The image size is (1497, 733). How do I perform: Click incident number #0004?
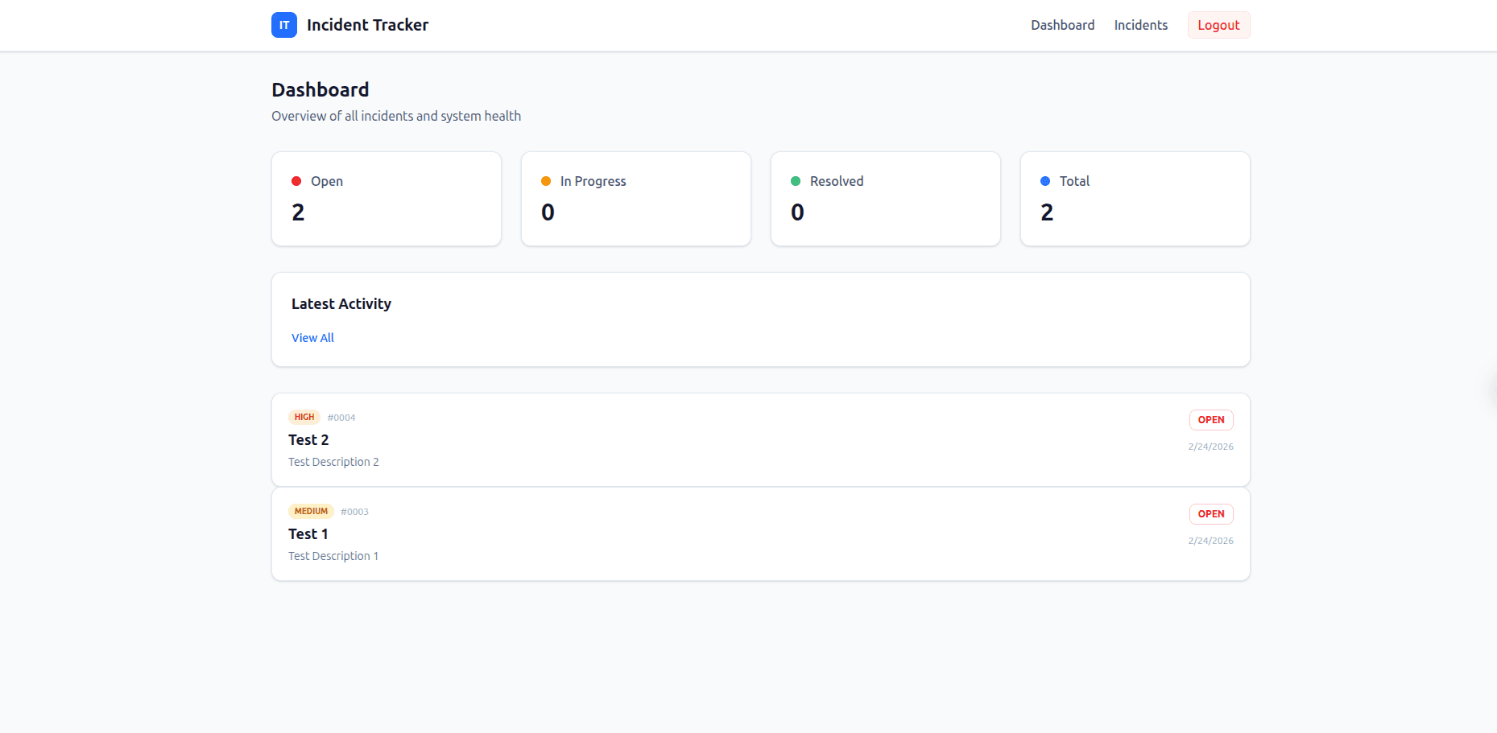(x=341, y=417)
